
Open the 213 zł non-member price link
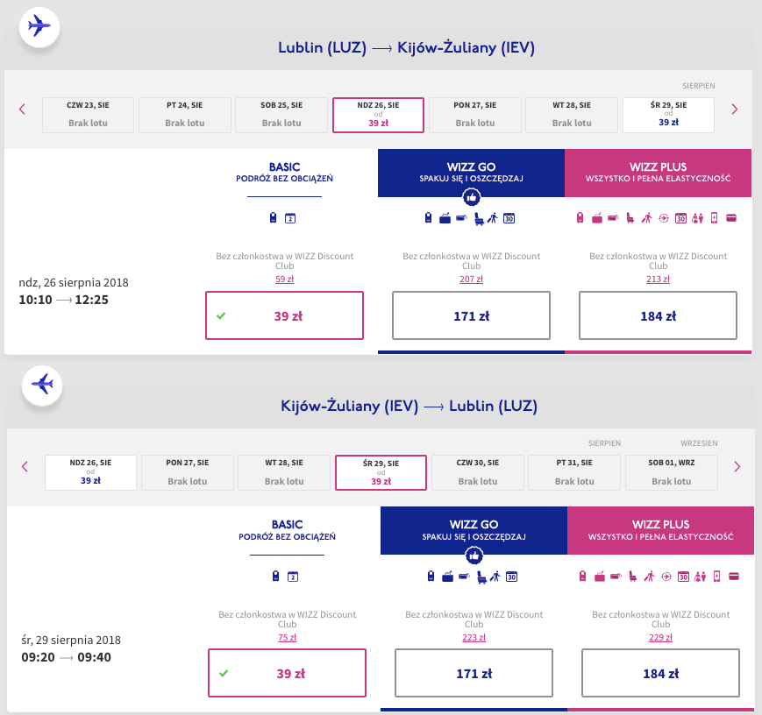(658, 280)
